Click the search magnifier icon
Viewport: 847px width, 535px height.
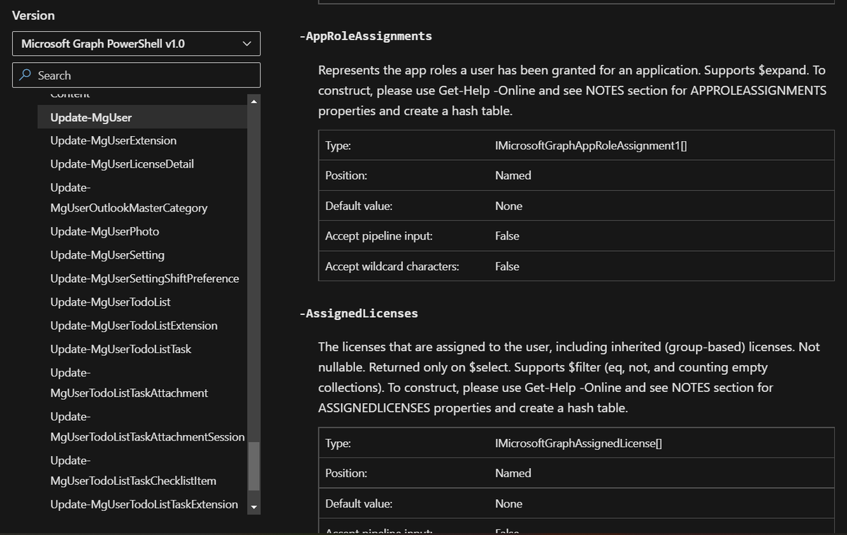26,75
